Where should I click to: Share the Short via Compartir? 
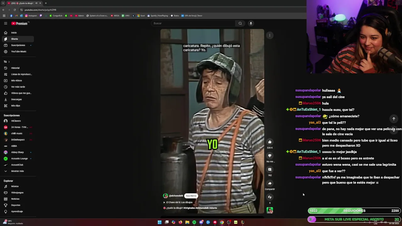pos(269,183)
